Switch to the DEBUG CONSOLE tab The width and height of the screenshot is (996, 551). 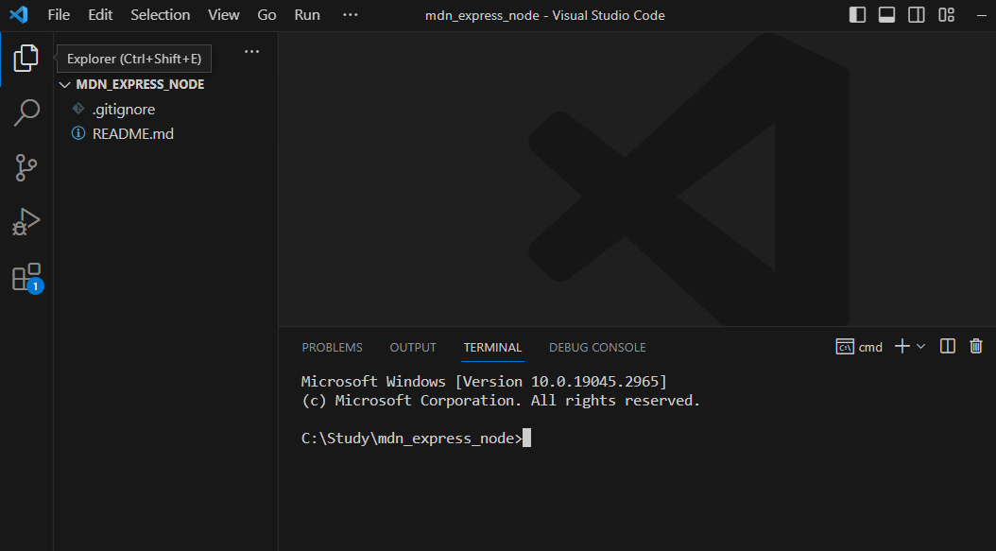pos(597,348)
